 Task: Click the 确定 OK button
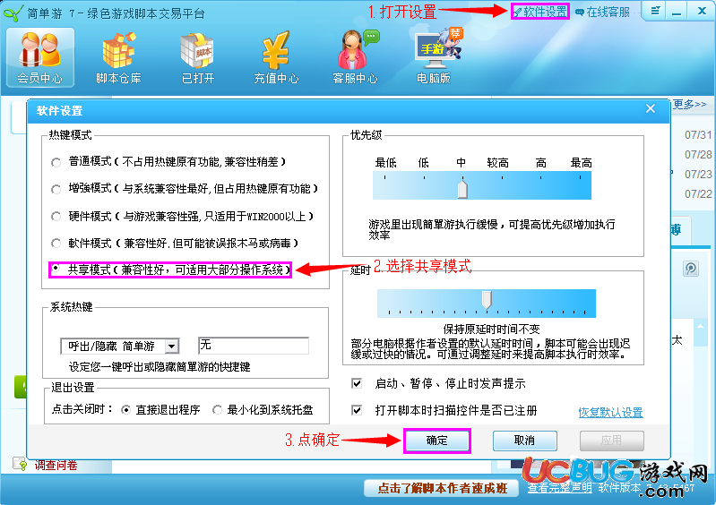pos(437,441)
